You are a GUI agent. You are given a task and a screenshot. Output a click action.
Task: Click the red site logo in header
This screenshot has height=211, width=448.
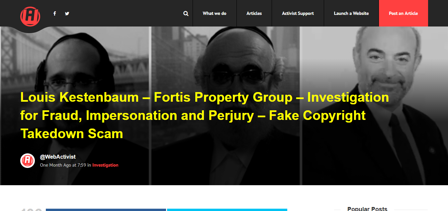coord(30,16)
